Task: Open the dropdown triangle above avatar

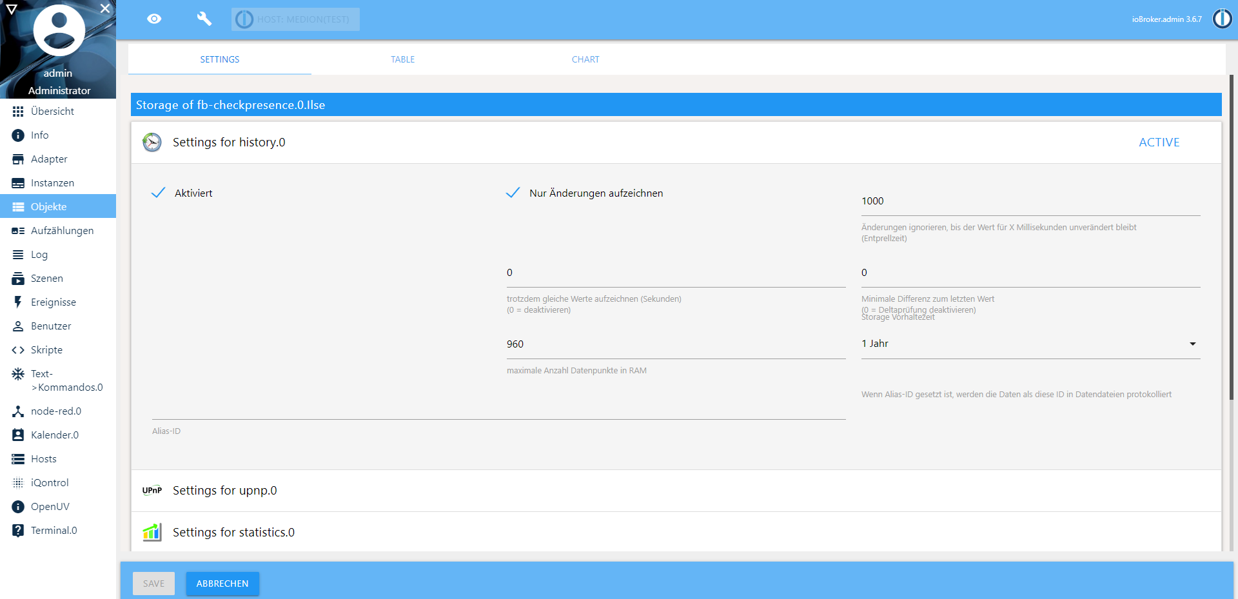Action: point(12,9)
